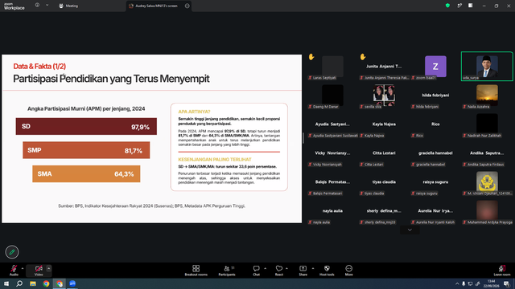Close the shared screen tab via circle icon
Viewport: 515px width, 289px height.
(x=187, y=6)
